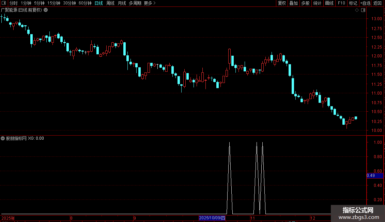
Task: Switch to 周线 weekly chart
Action: click(110, 3)
